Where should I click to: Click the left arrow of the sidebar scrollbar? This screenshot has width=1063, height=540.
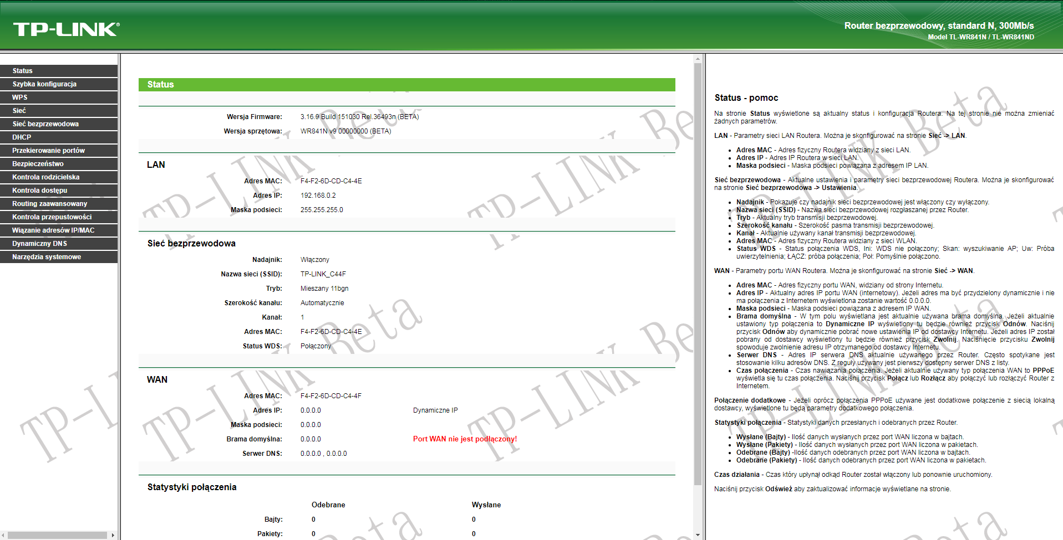tap(3, 535)
